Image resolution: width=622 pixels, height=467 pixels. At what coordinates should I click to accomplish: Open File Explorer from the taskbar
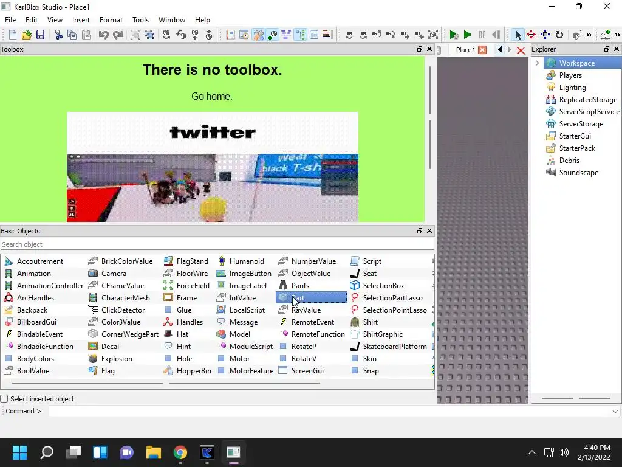pyautogui.click(x=154, y=452)
